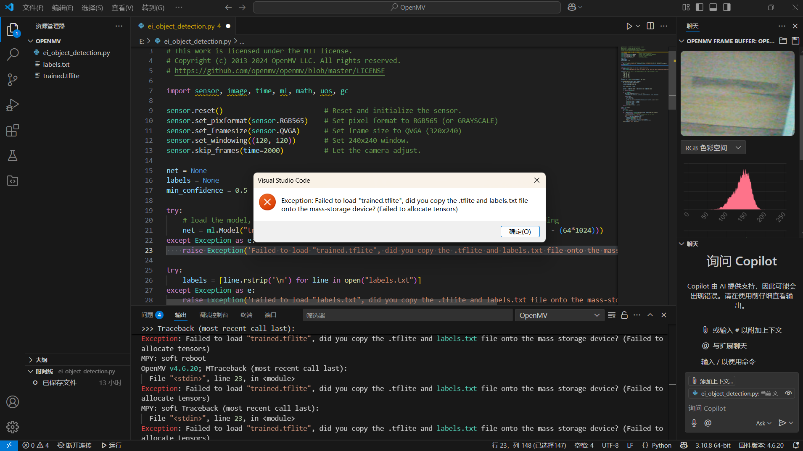
Task: Open Copilot status icon in status bar
Action: (684, 445)
